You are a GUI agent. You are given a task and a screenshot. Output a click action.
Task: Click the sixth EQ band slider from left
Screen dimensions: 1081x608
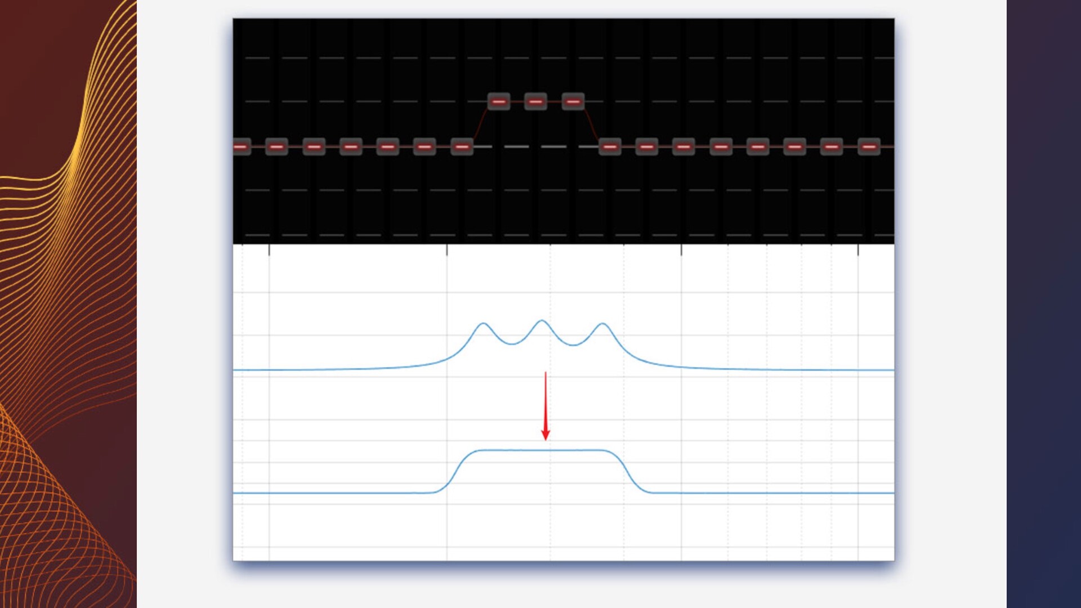pos(425,147)
